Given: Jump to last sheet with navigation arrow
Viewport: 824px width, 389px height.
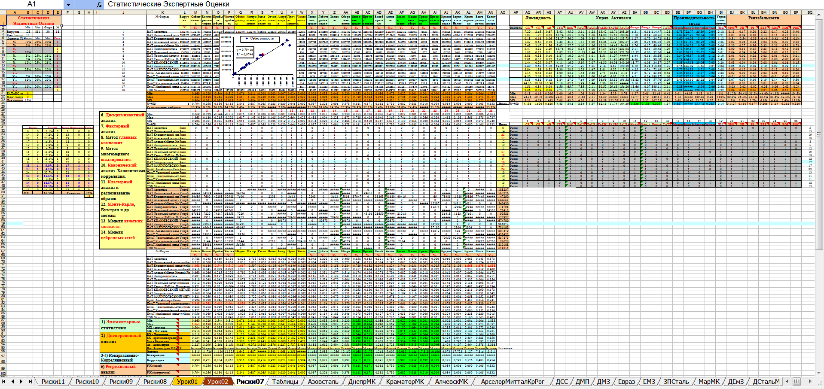Looking at the screenshot, I should click(x=30, y=381).
